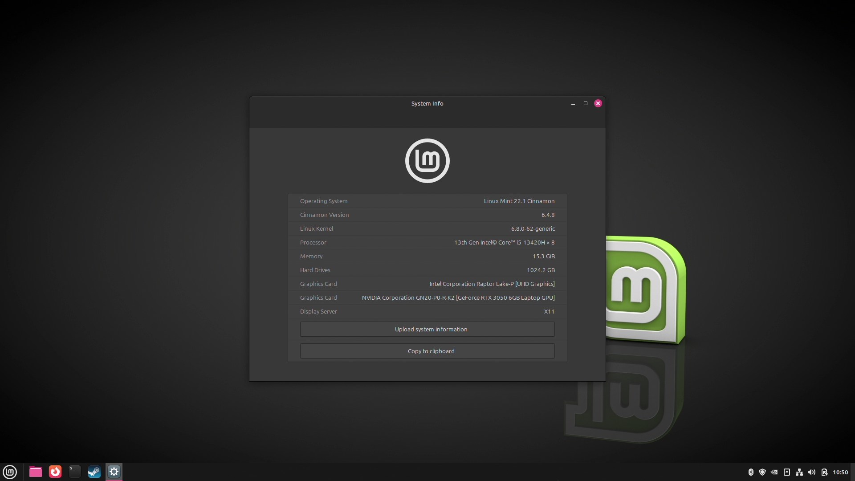Minimize the System Info window
The image size is (855, 481).
573,103
